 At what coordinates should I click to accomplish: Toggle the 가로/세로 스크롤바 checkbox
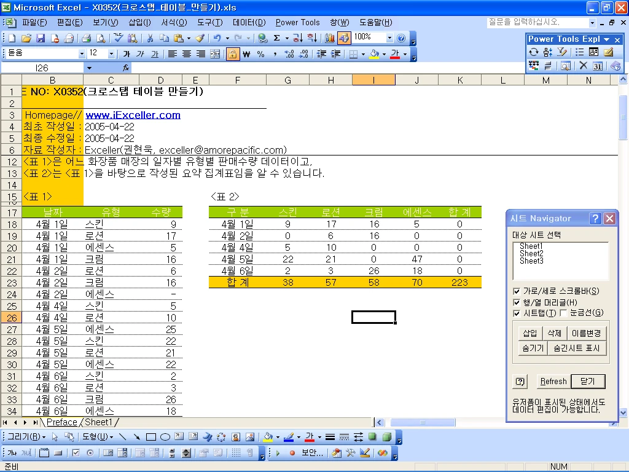pos(517,291)
